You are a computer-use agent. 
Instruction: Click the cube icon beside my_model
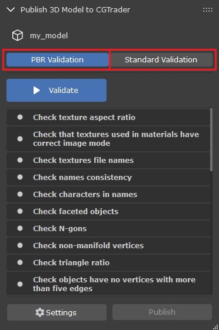(x=18, y=35)
